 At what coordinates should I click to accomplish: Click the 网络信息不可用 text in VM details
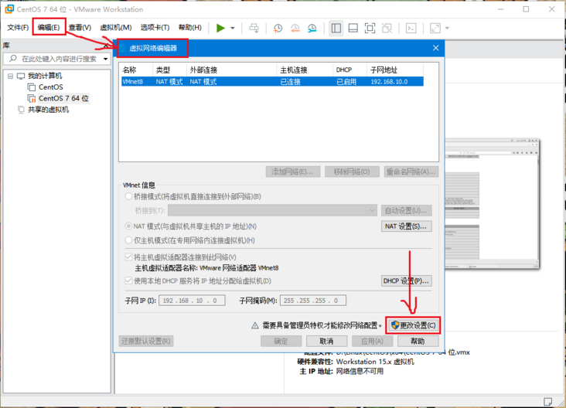[360, 371]
